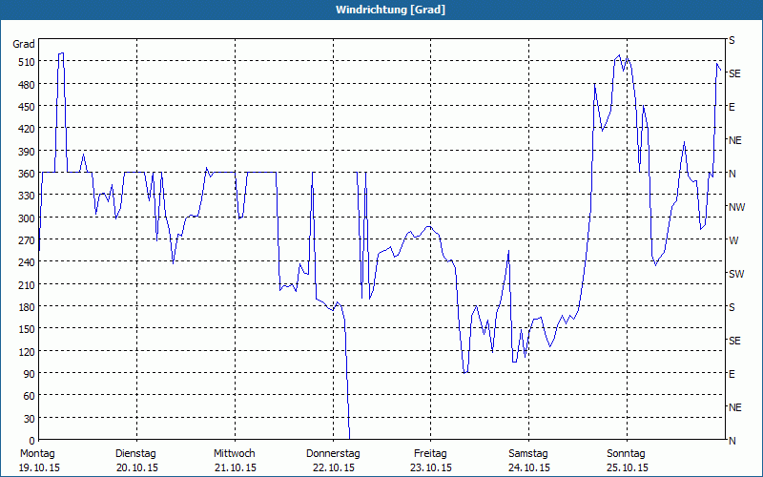Click the NE compass label near 45 degrees
The width and height of the screenshot is (763, 477).
tap(735, 407)
